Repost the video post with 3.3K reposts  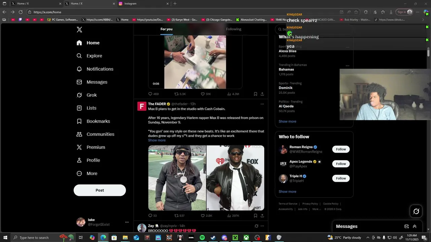coord(180,94)
